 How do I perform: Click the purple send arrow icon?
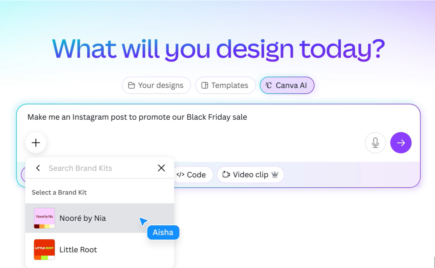401,142
